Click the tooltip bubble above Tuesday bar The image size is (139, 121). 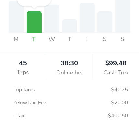[34, 3]
